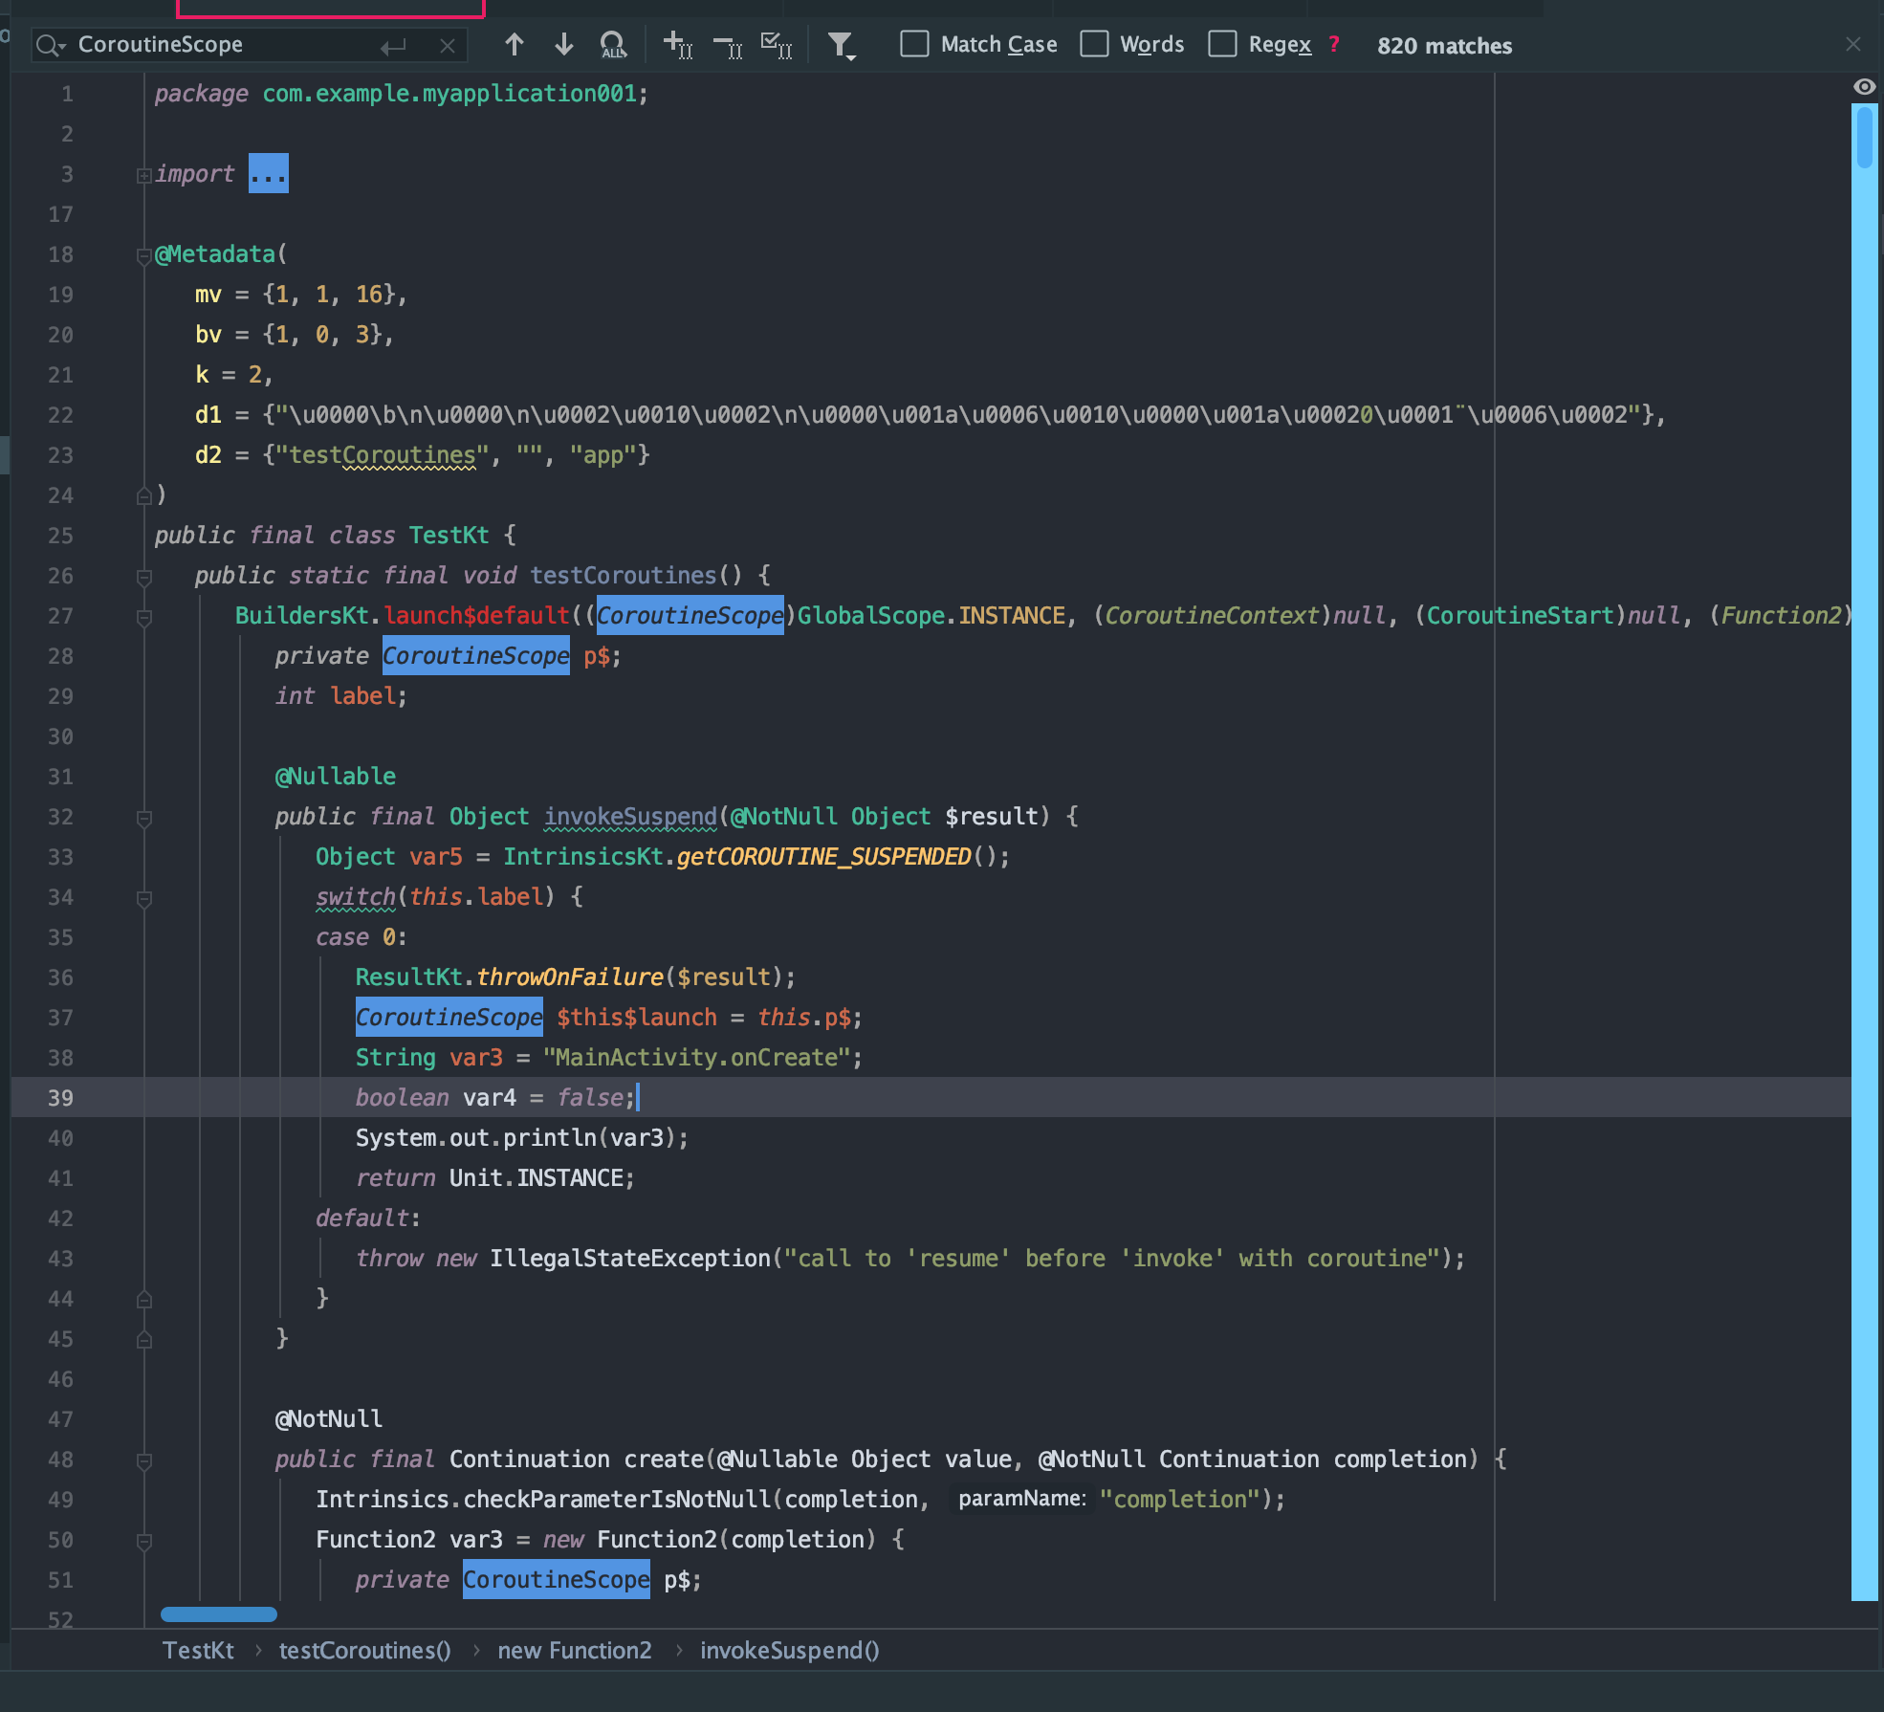This screenshot has width=1884, height=1712.
Task: Click highlighted CoroutineScope on line 51
Action: (557, 1580)
